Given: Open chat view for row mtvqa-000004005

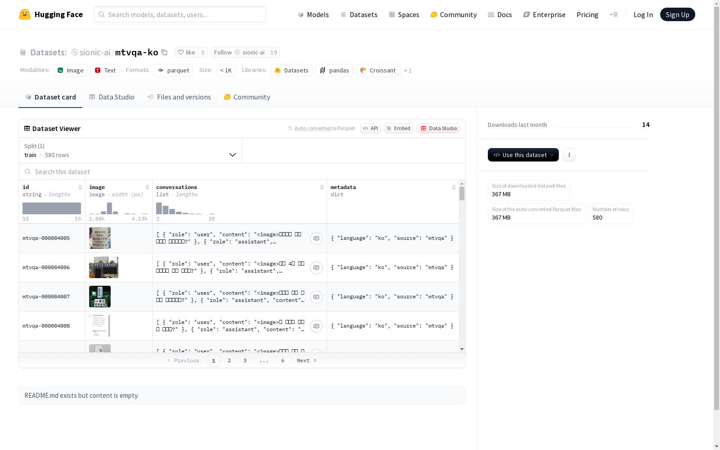Looking at the screenshot, I should tap(316, 238).
